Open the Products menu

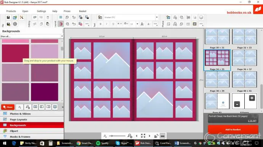pos(11,11)
